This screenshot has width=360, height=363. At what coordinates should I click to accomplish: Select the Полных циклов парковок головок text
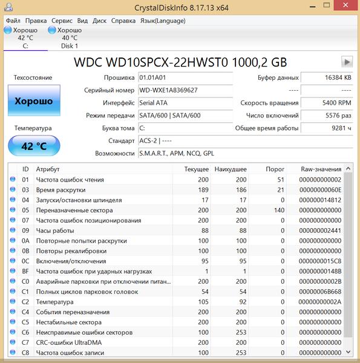click(87, 292)
